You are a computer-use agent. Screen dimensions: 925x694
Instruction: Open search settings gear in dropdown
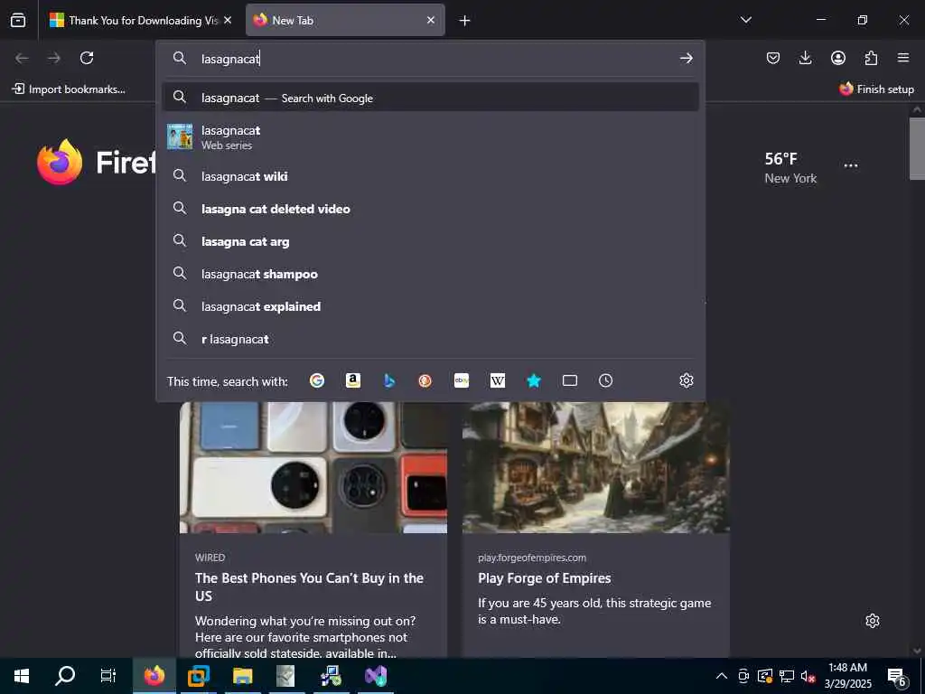687,380
